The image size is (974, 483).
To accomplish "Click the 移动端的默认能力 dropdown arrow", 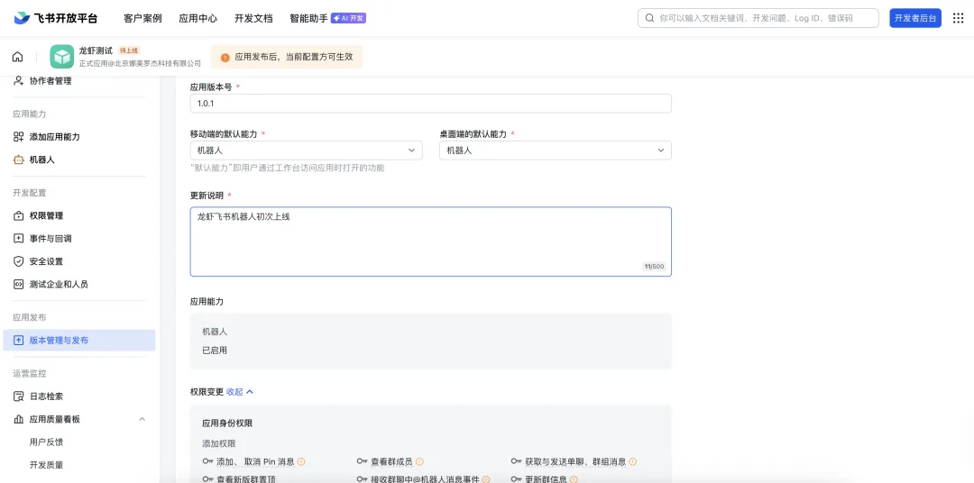I will (x=411, y=150).
